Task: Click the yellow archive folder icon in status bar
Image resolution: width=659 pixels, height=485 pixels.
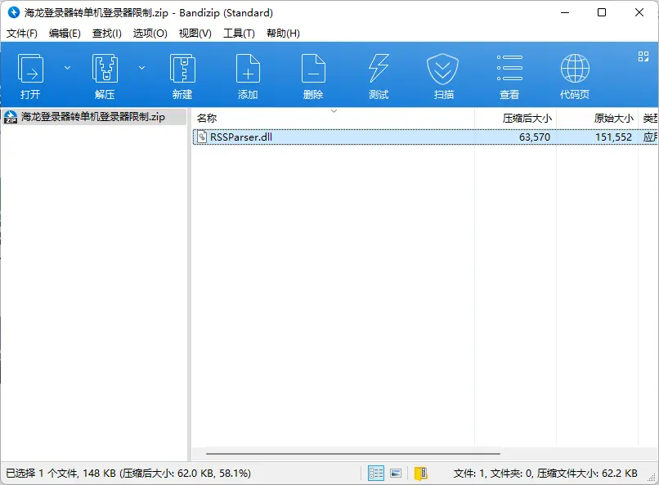Action: coord(420,473)
